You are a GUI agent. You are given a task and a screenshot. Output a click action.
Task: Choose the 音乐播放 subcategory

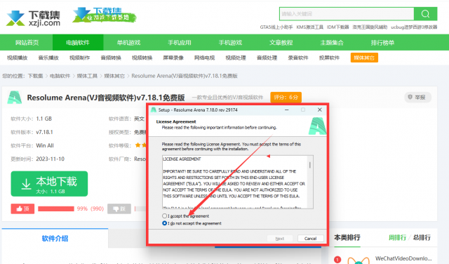click(x=48, y=58)
